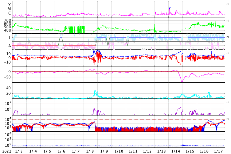
Task: Click the C flare class axis label
Action: 9,13
